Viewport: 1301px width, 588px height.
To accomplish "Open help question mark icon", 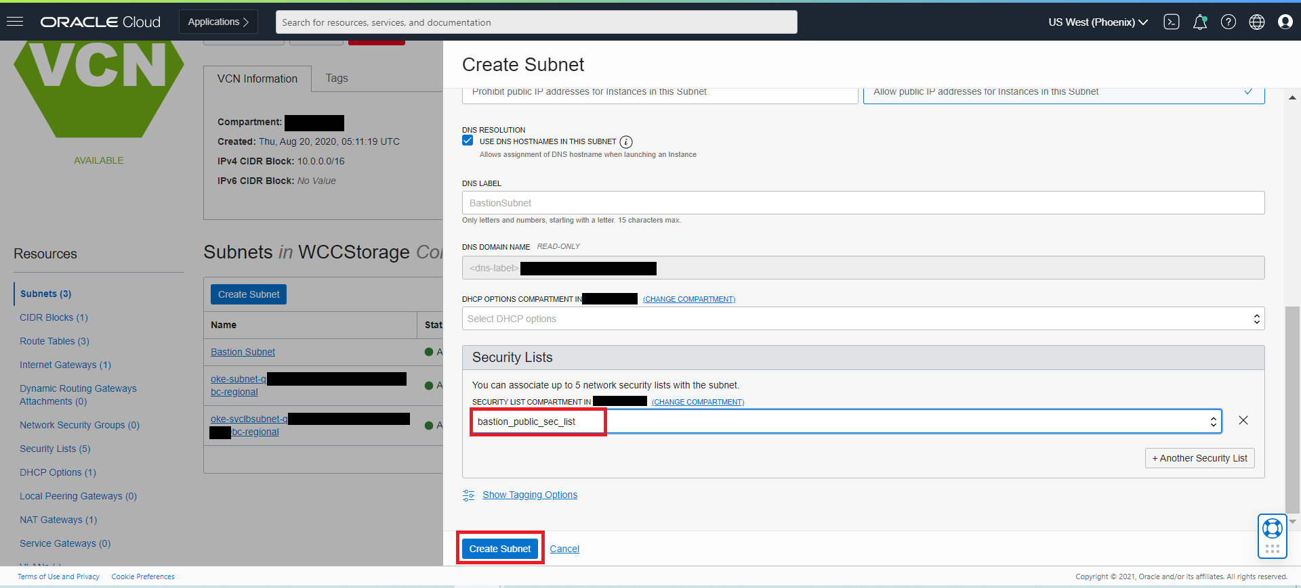I will (x=1228, y=22).
